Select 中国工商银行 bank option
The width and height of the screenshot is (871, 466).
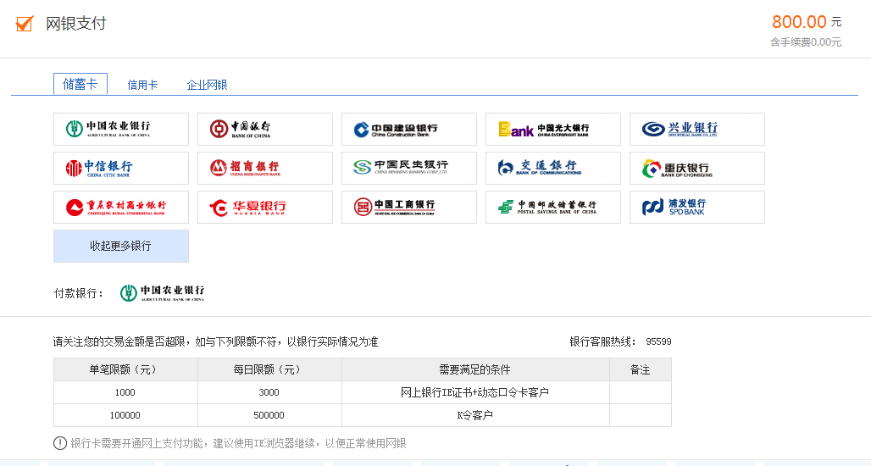[409, 208]
